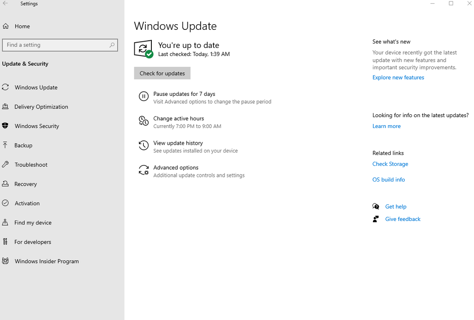Click the Windows Insider Program cat icon
The image size is (474, 320).
tap(5, 261)
